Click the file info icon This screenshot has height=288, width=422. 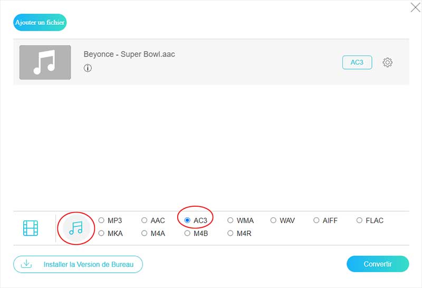coord(88,68)
